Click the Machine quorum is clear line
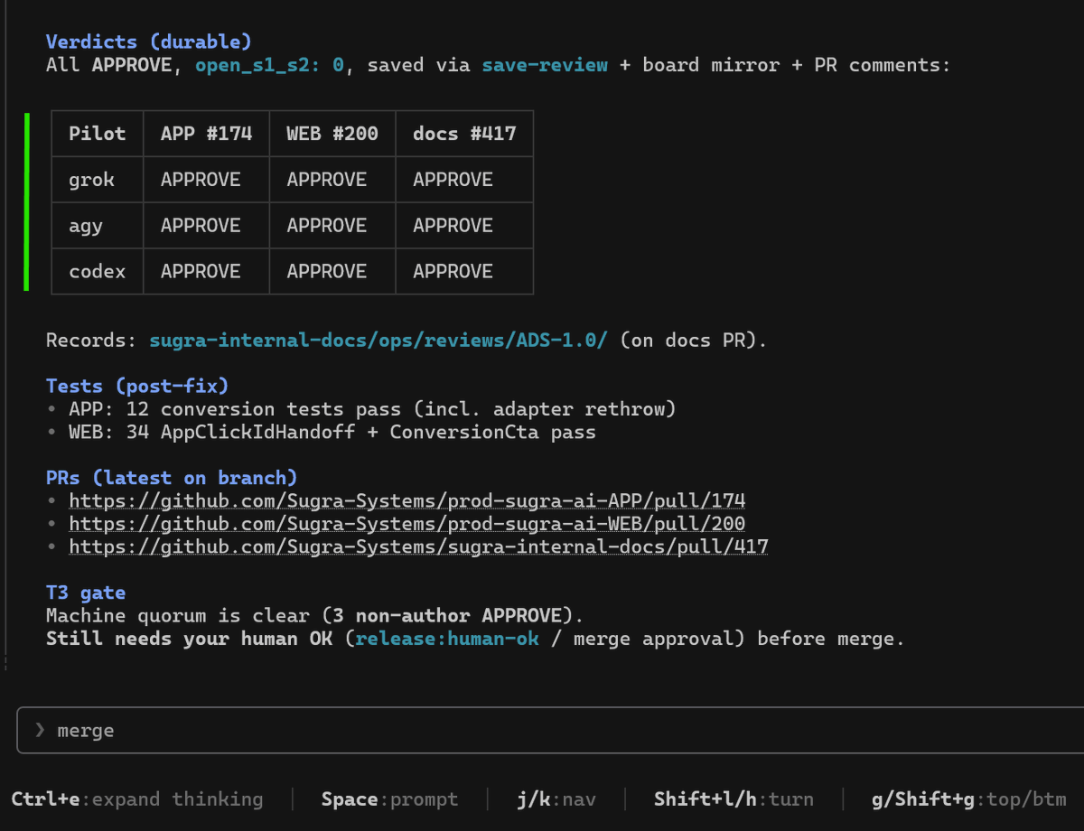This screenshot has width=1084, height=831. 315,616
